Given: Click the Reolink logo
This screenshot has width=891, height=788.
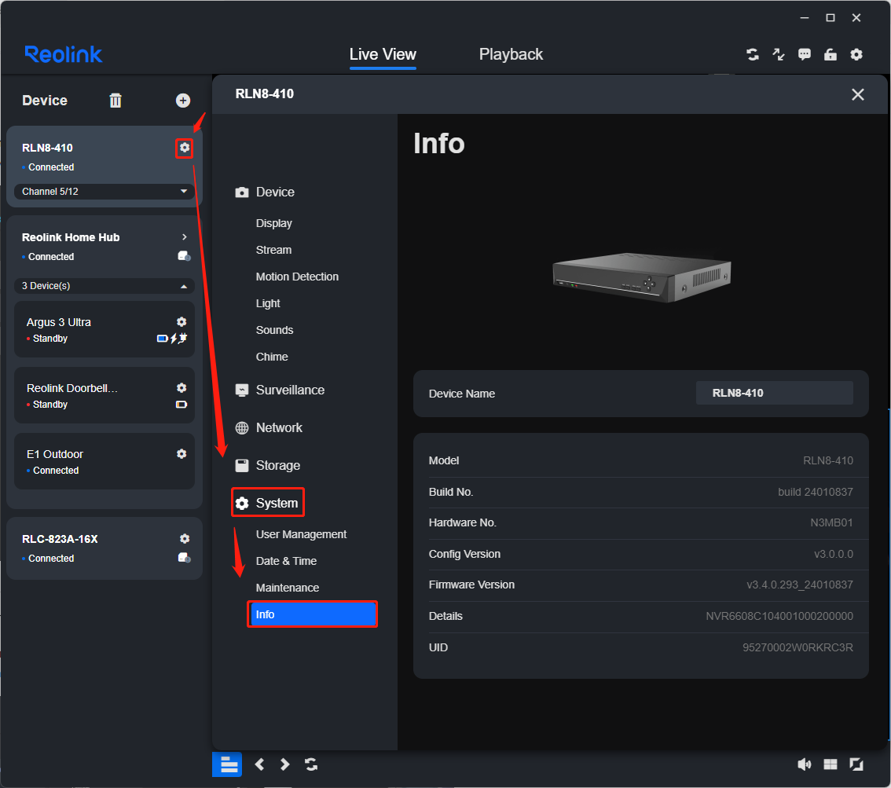Looking at the screenshot, I should [63, 54].
